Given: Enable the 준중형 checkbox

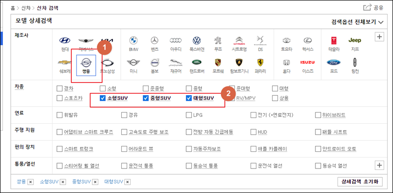Looking at the screenshot, I should pos(145,88).
